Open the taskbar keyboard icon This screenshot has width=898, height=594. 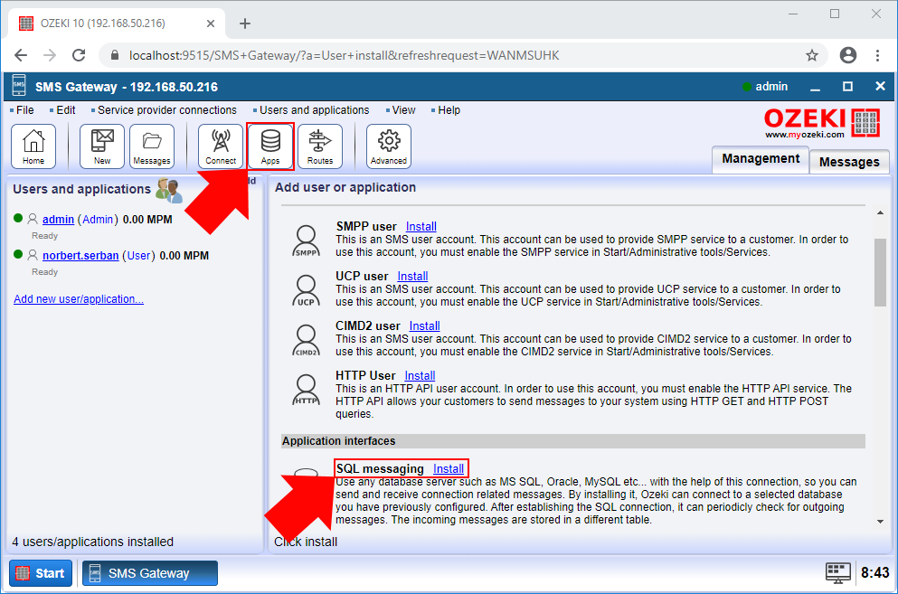click(837, 572)
